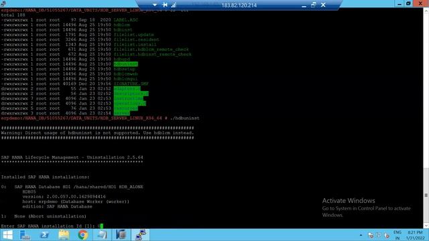Click the hdblcm file name

122,25
